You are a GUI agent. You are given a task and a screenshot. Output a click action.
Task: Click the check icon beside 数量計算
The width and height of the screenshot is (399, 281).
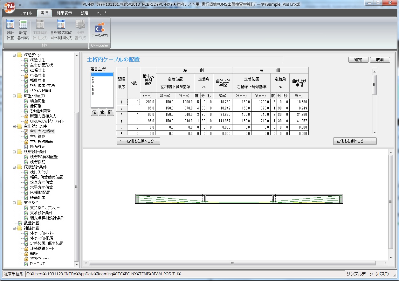coord(20,223)
